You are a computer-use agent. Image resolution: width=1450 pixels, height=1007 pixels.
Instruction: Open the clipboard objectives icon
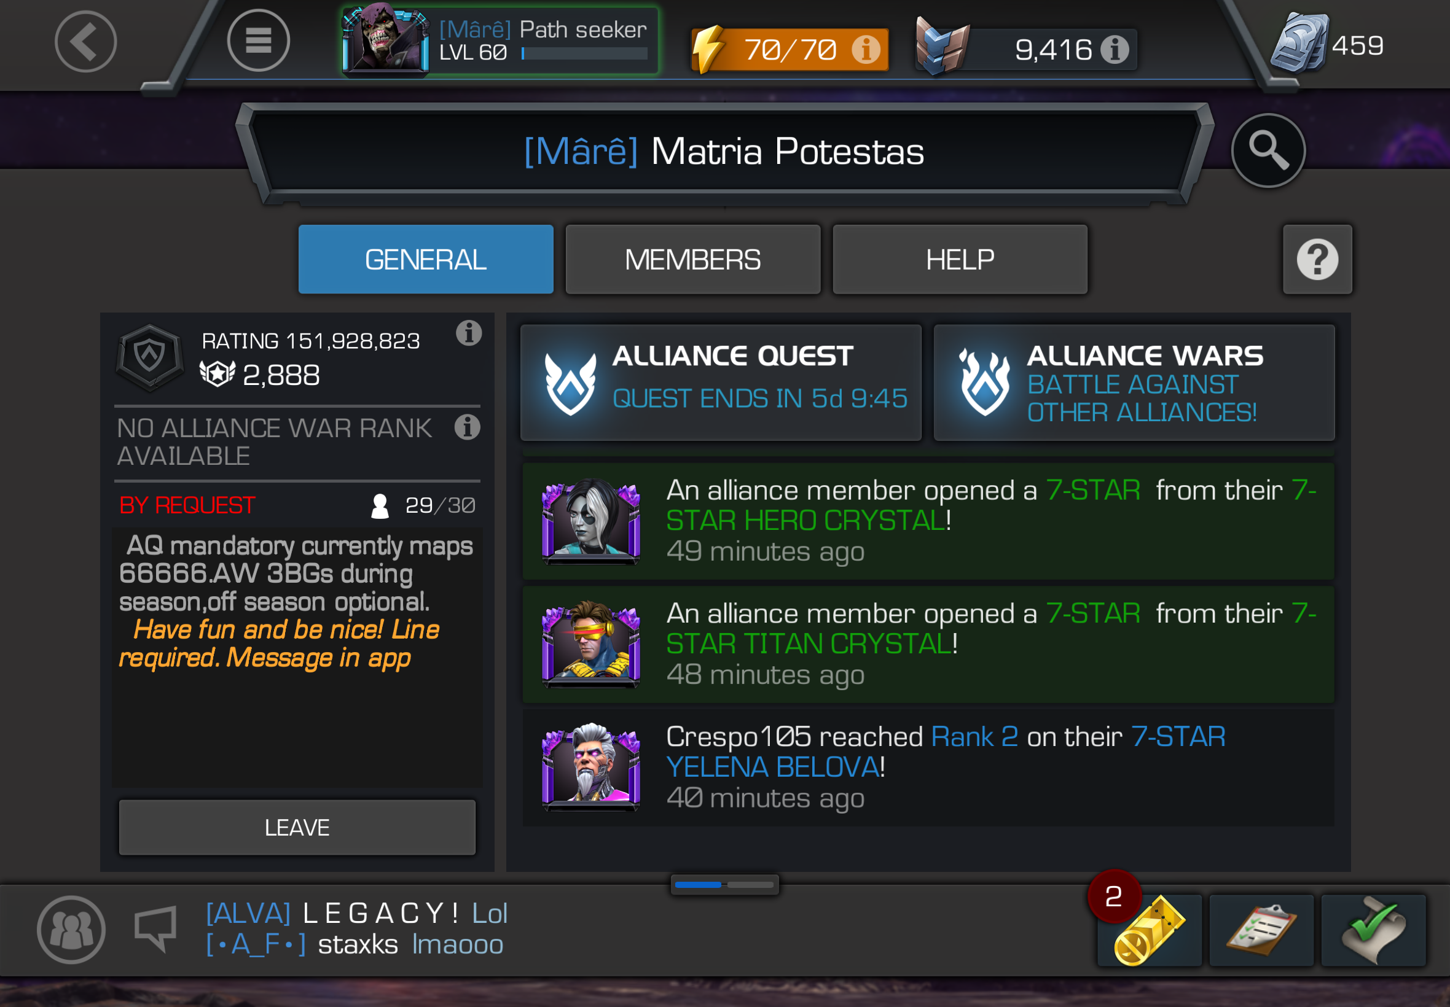[1261, 930]
